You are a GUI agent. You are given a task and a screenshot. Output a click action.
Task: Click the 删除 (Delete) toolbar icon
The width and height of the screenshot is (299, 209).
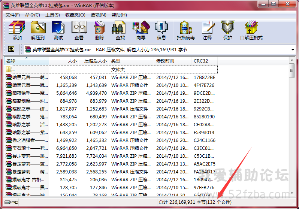[x=100, y=28]
